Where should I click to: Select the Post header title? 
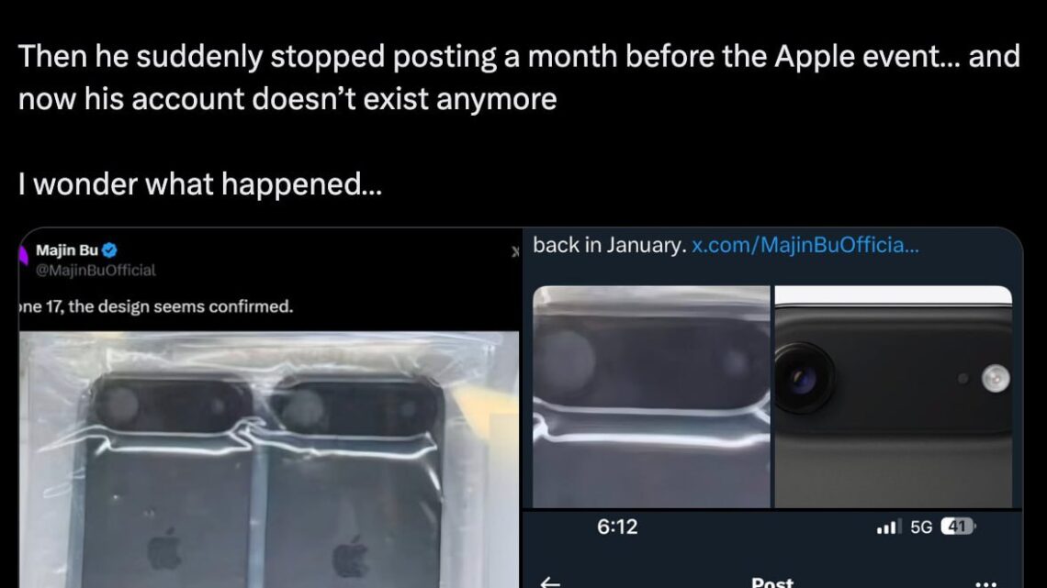pyautogui.click(x=772, y=582)
